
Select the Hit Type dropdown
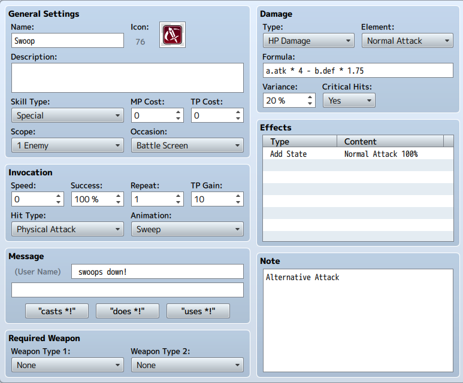click(67, 229)
